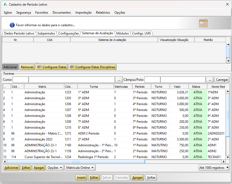Click the calendar icon in the header
The width and height of the screenshot is (232, 184).
[203, 23]
